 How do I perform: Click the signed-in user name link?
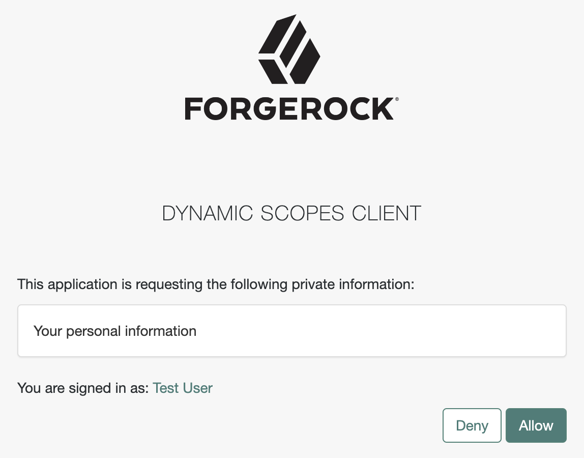[182, 388]
